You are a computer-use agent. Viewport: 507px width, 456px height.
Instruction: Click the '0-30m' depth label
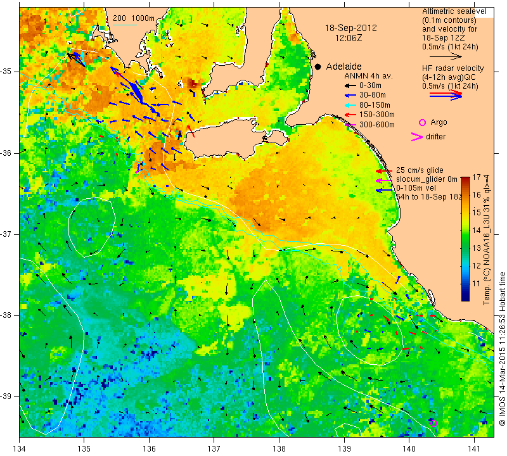370,85
